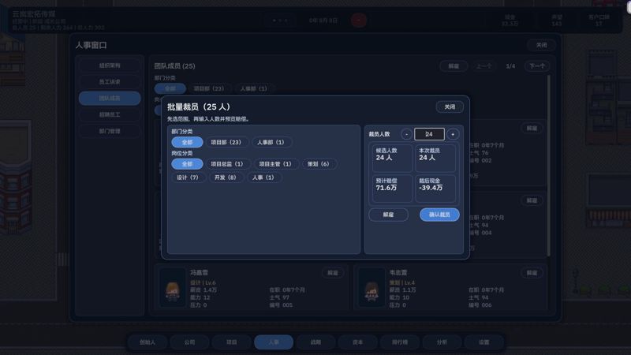The image size is (631, 355).
Task: Open 公司 tab in bottom navigation
Action: click(189, 342)
